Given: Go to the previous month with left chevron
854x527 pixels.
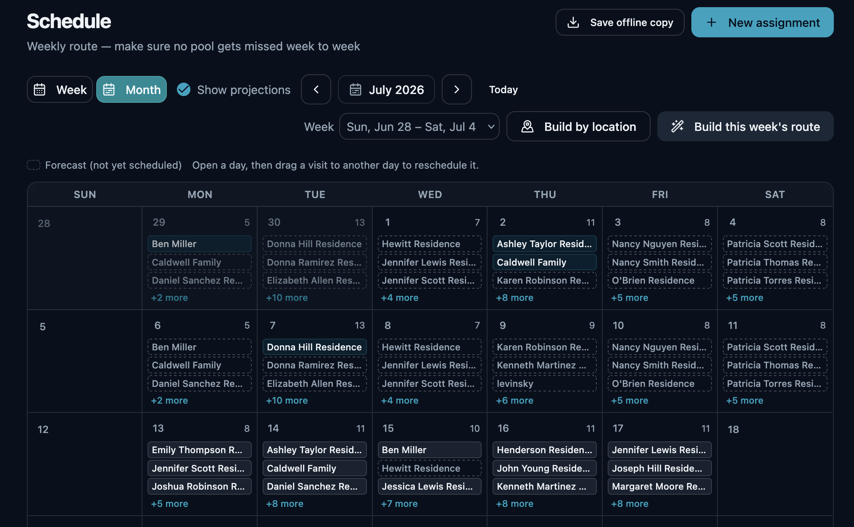Looking at the screenshot, I should [316, 89].
